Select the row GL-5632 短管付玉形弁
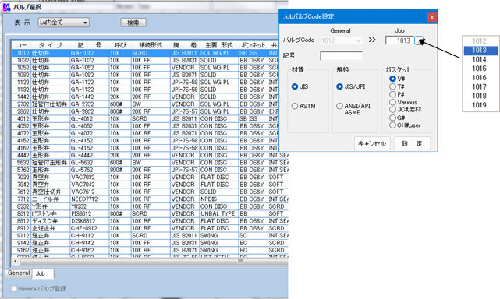The width and height of the screenshot is (500, 299). tap(150, 163)
